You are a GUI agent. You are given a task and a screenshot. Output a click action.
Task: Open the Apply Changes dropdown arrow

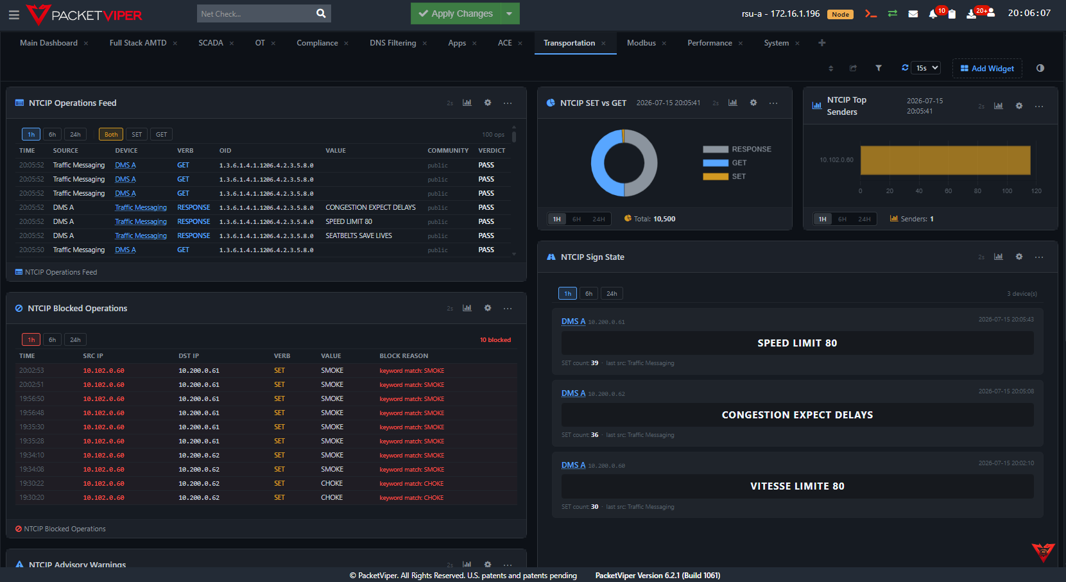point(510,13)
